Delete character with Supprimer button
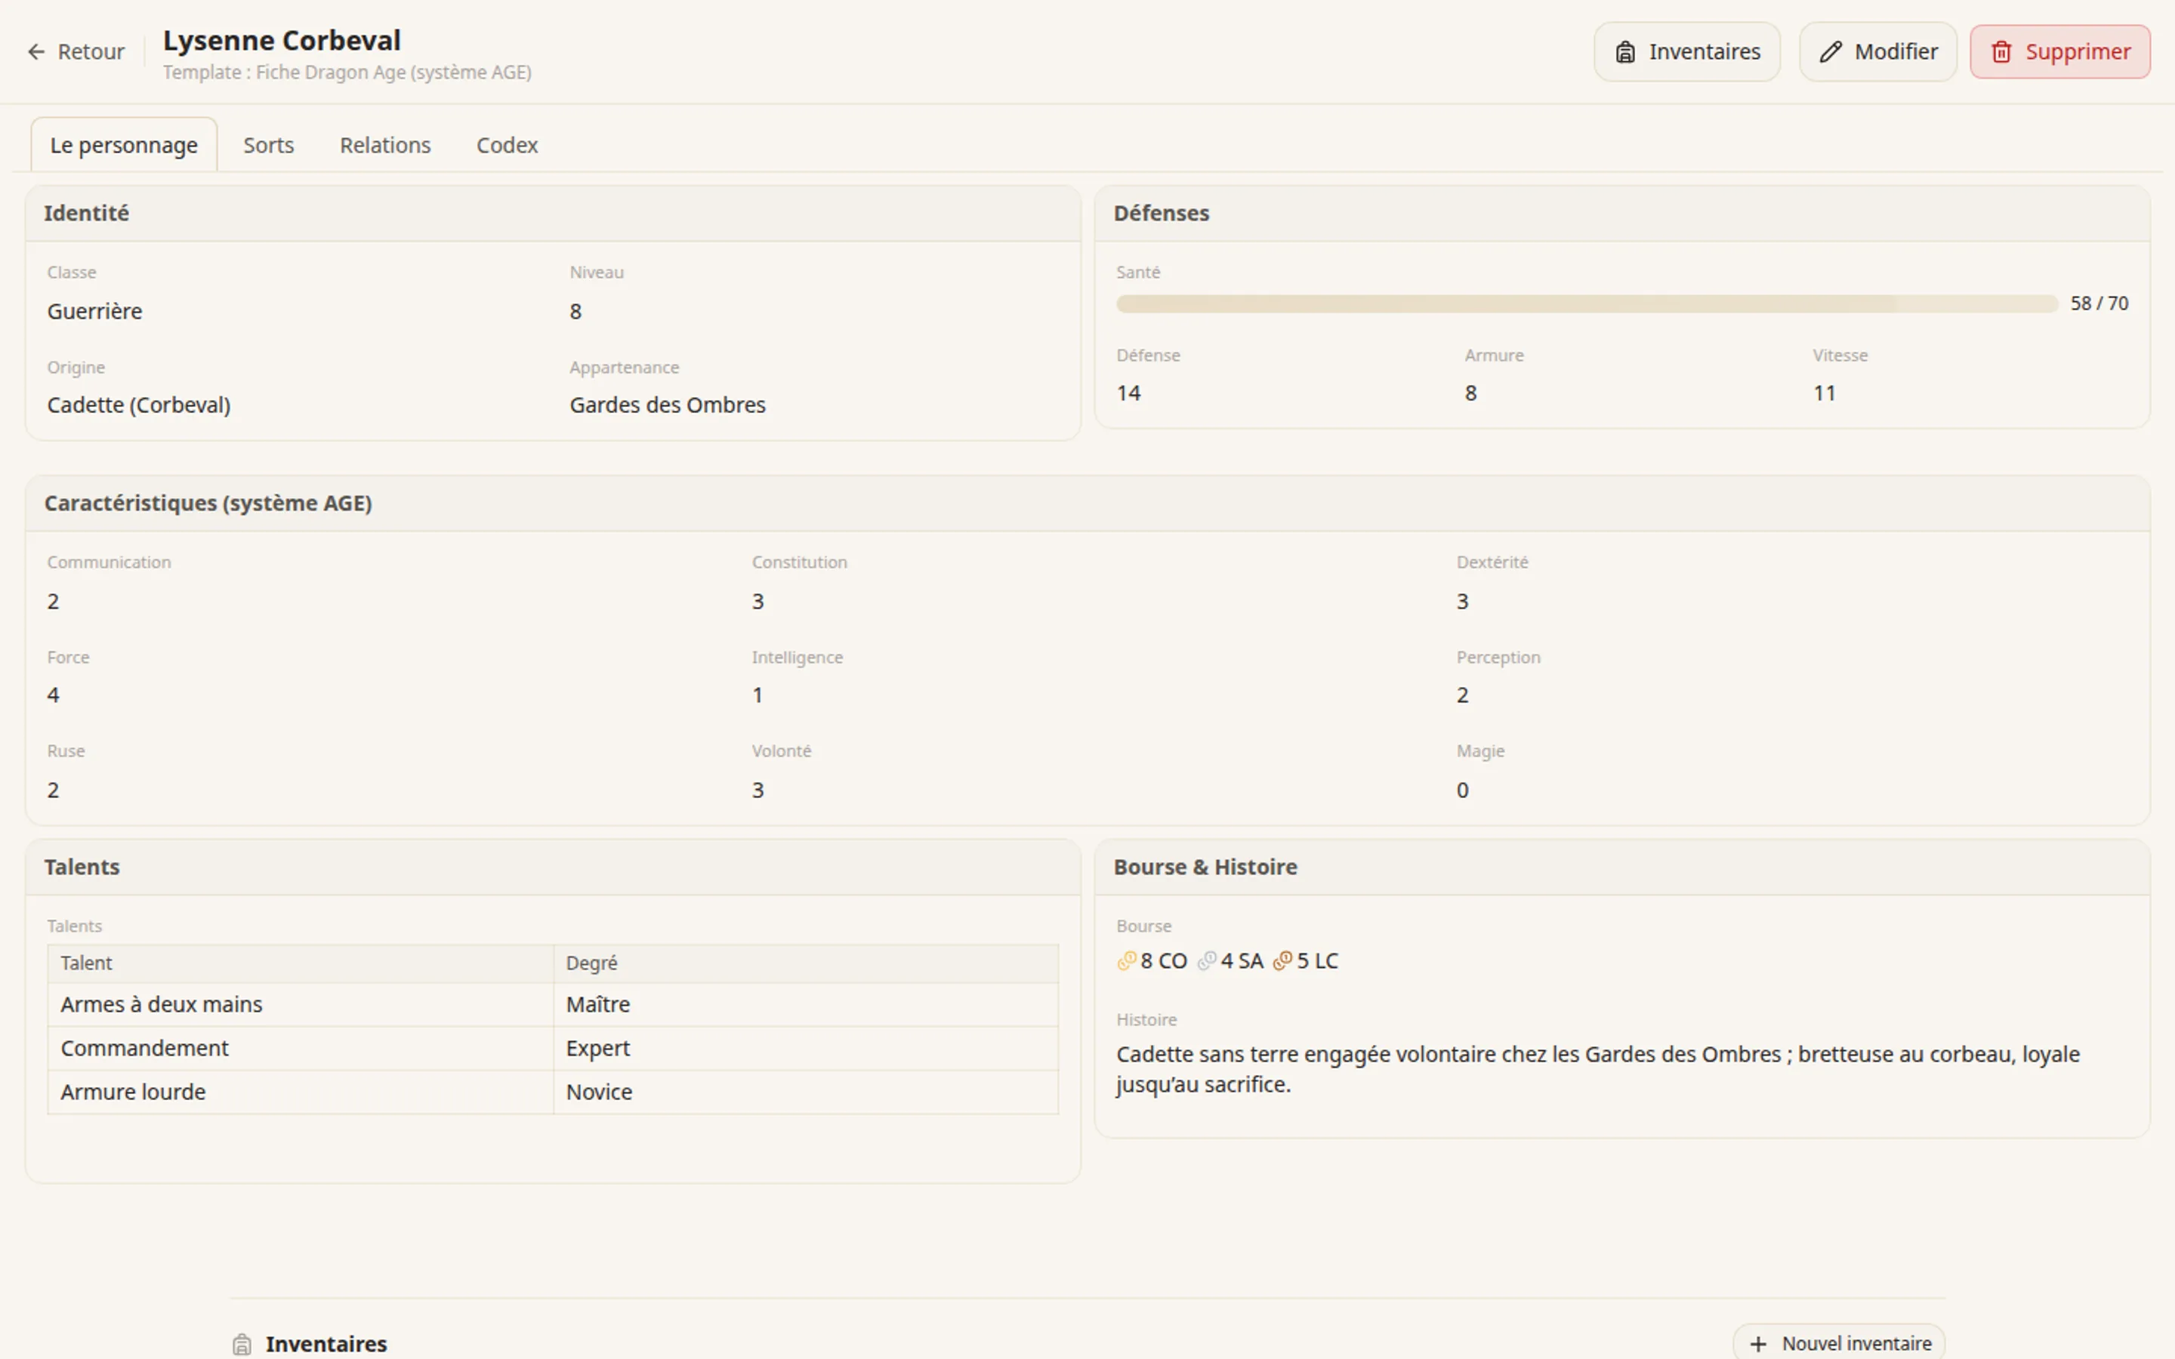This screenshot has height=1359, width=2175. point(2060,52)
